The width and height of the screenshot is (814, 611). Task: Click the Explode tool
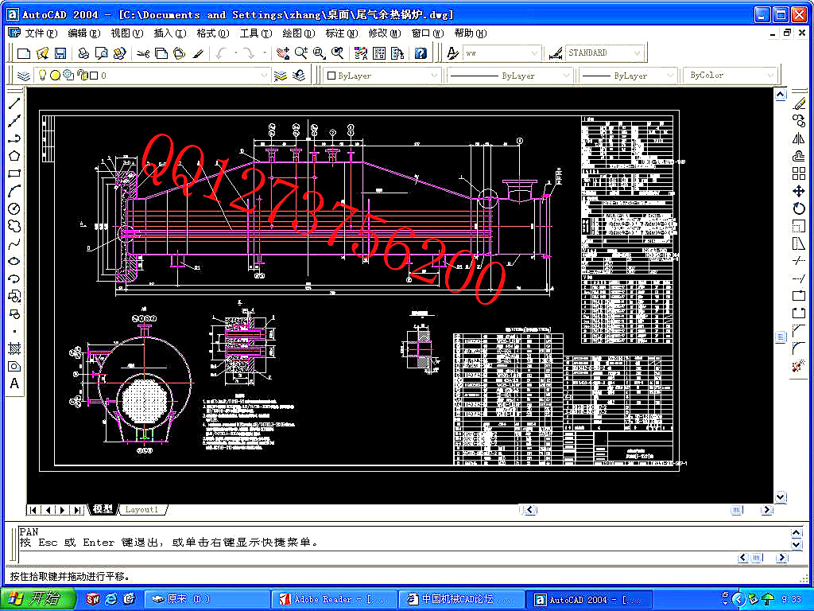(x=799, y=366)
